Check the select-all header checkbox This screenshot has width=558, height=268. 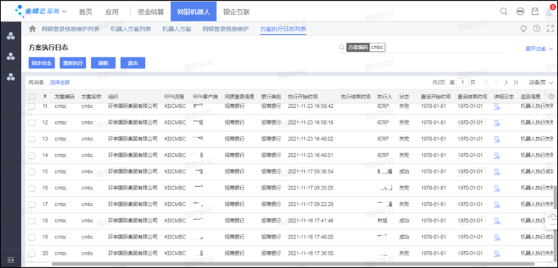32,97
